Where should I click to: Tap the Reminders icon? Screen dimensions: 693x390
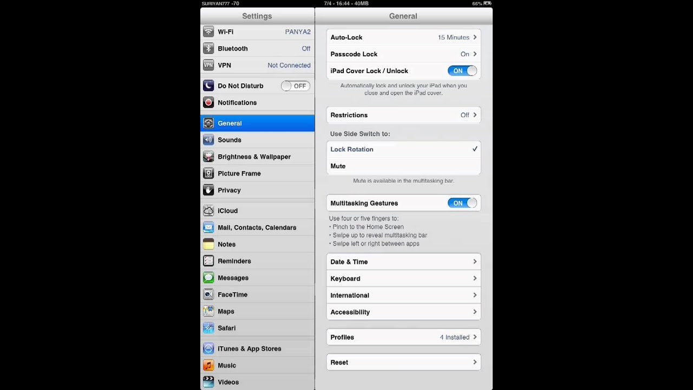pyautogui.click(x=208, y=262)
